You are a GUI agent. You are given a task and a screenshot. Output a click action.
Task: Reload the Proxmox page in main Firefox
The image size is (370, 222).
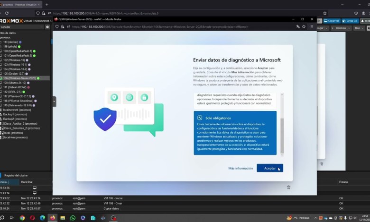tap(7, 13)
